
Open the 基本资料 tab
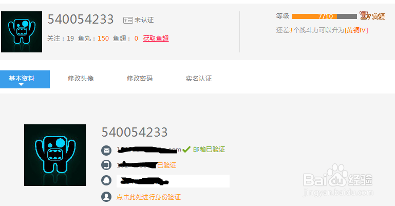click(x=25, y=79)
